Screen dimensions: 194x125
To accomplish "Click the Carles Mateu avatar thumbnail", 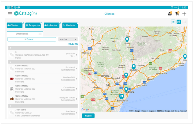I will tap(12, 89).
